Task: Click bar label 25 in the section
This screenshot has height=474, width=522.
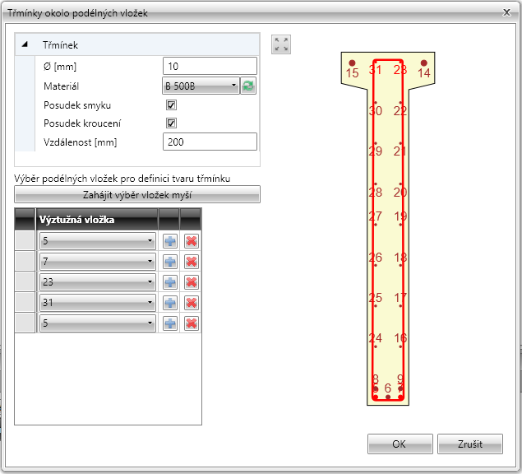Action: click(x=376, y=298)
